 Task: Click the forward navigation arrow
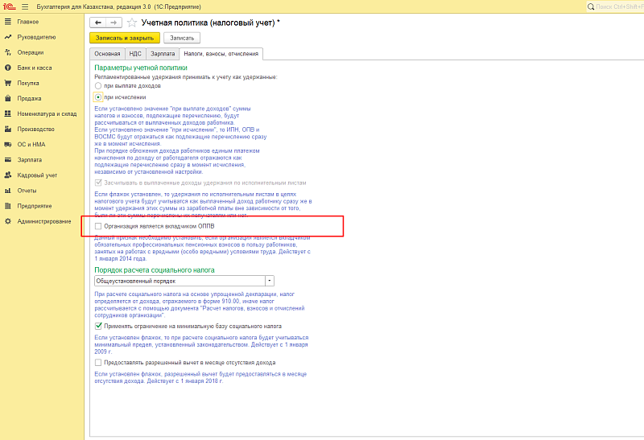[x=113, y=23]
